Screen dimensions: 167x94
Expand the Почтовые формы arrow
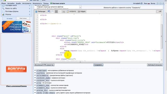coord(29,11)
